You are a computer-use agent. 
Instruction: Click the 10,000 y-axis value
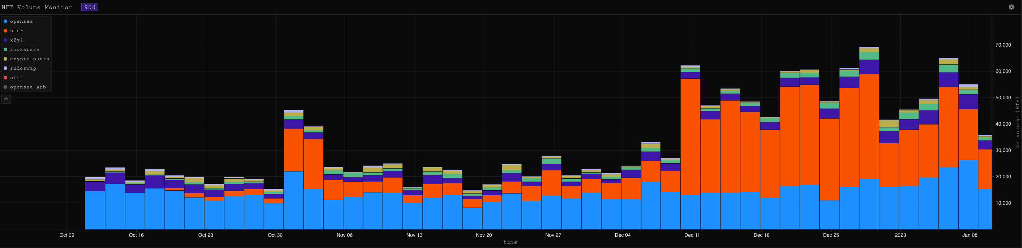tap(1003, 203)
